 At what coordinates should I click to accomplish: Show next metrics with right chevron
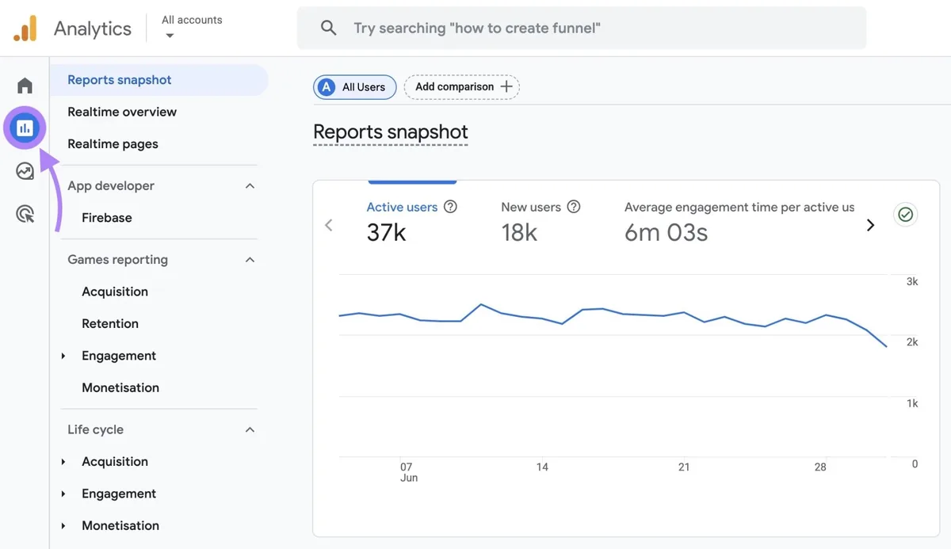pos(870,225)
